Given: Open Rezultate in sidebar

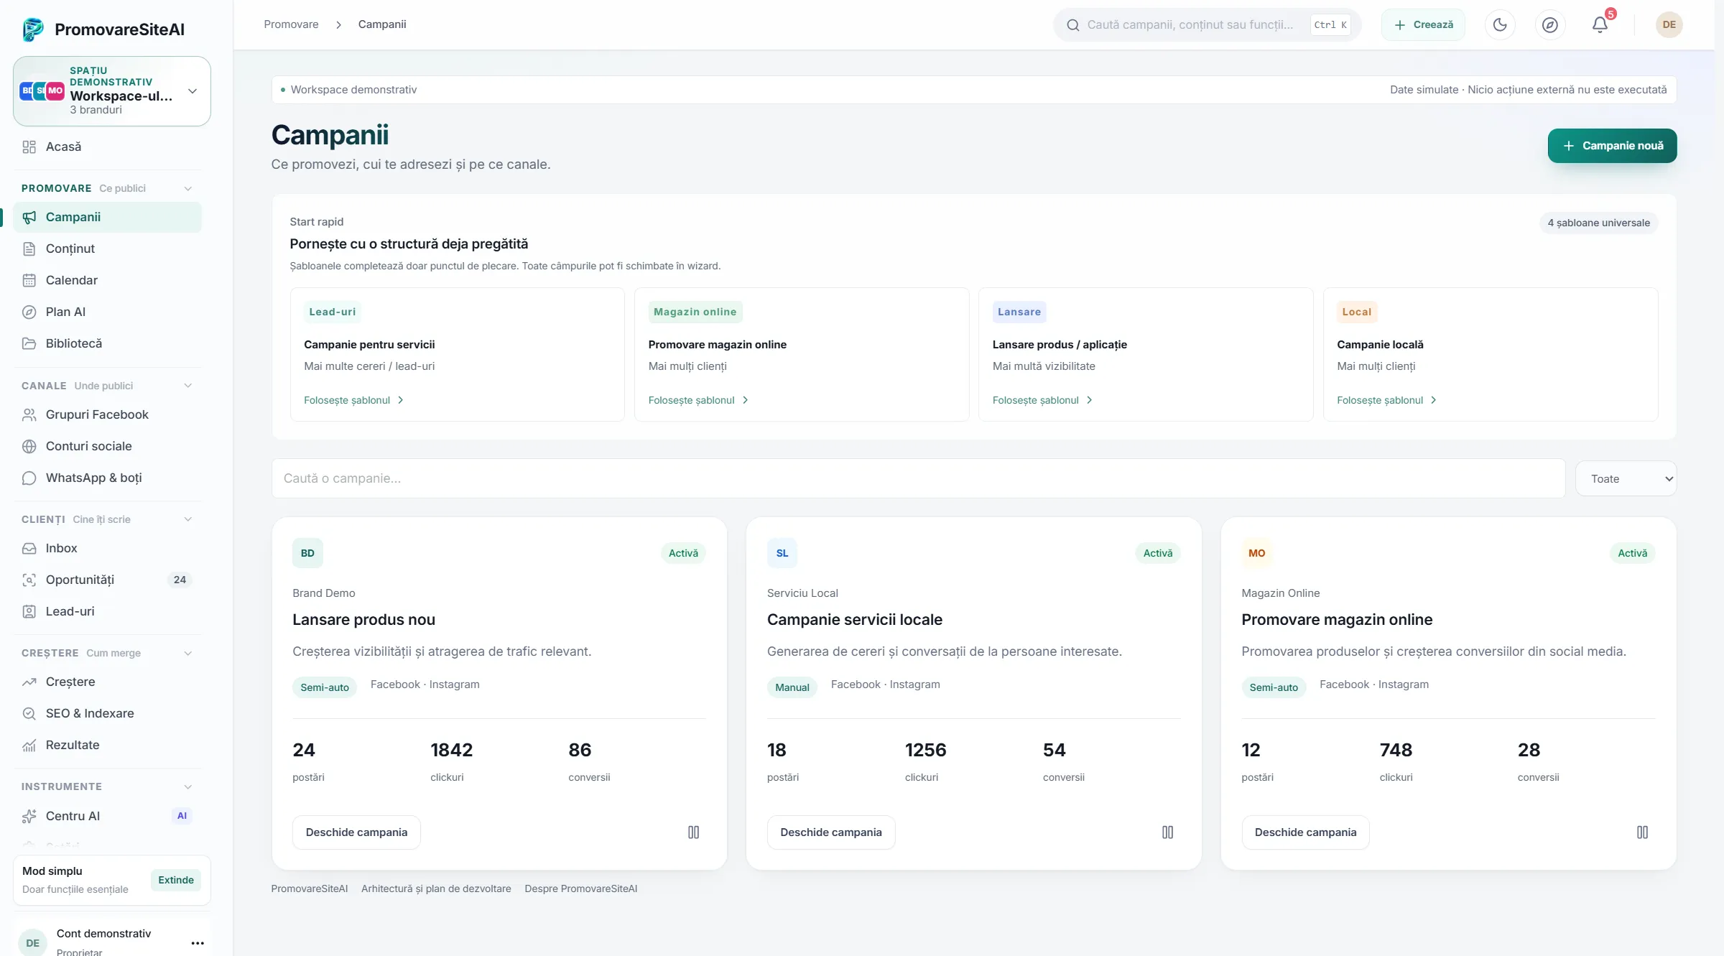Looking at the screenshot, I should [x=108, y=745].
